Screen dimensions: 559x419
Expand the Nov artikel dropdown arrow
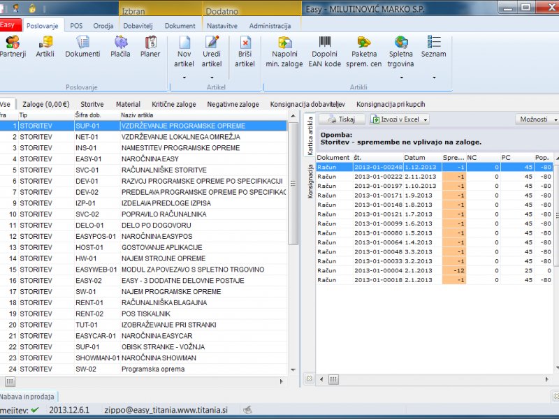pyautogui.click(x=184, y=78)
